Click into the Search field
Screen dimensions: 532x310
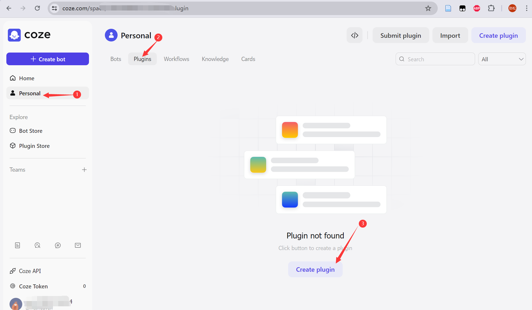coord(435,59)
